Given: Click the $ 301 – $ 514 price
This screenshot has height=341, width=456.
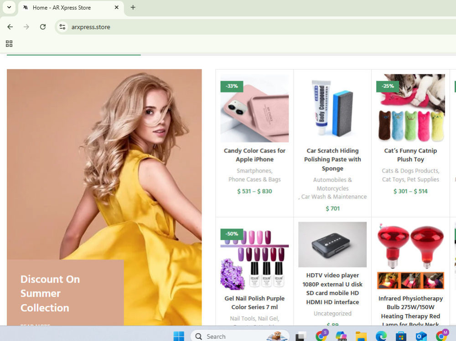Looking at the screenshot, I should 410,191.
